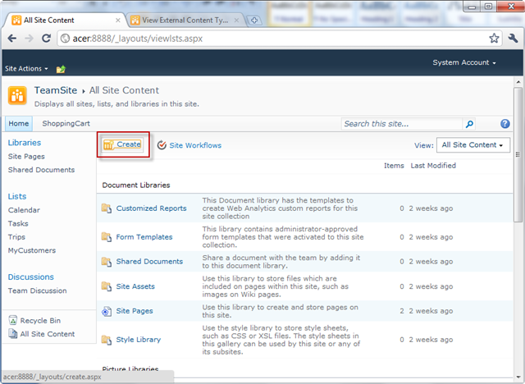The height and width of the screenshot is (384, 525).
Task: Click the Customized Reports library icon
Action: pyautogui.click(x=107, y=208)
